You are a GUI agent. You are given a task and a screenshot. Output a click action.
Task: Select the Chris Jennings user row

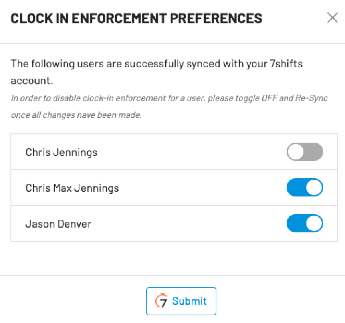click(172, 152)
